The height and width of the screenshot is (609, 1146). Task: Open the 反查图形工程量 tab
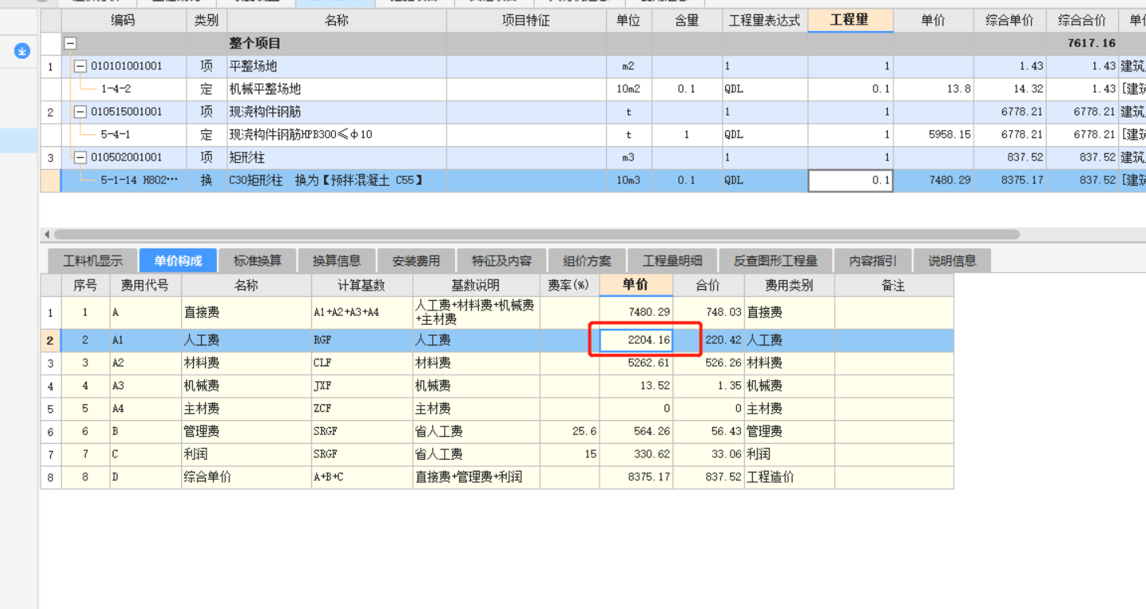pyautogui.click(x=776, y=260)
